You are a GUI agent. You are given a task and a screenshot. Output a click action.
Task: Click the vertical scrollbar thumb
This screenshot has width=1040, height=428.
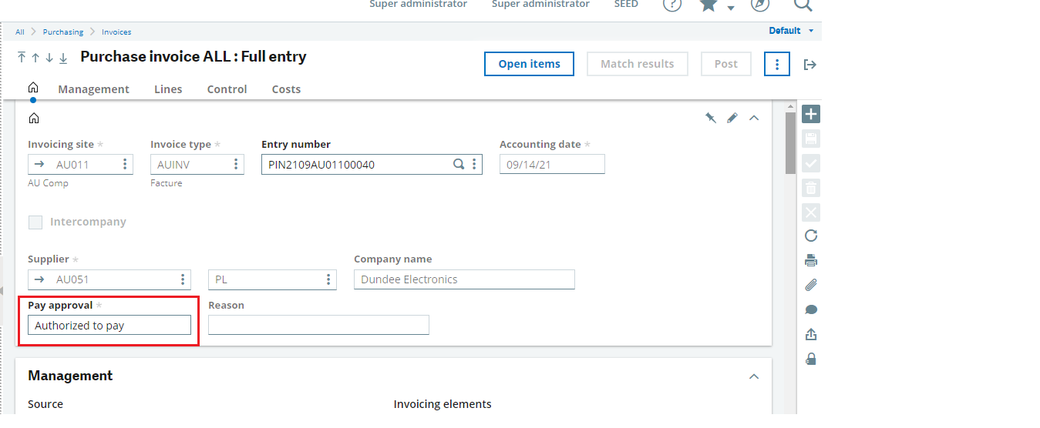pyautogui.click(x=790, y=143)
